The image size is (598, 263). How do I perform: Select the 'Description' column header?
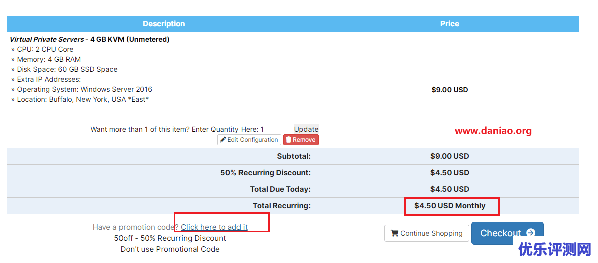pos(164,24)
